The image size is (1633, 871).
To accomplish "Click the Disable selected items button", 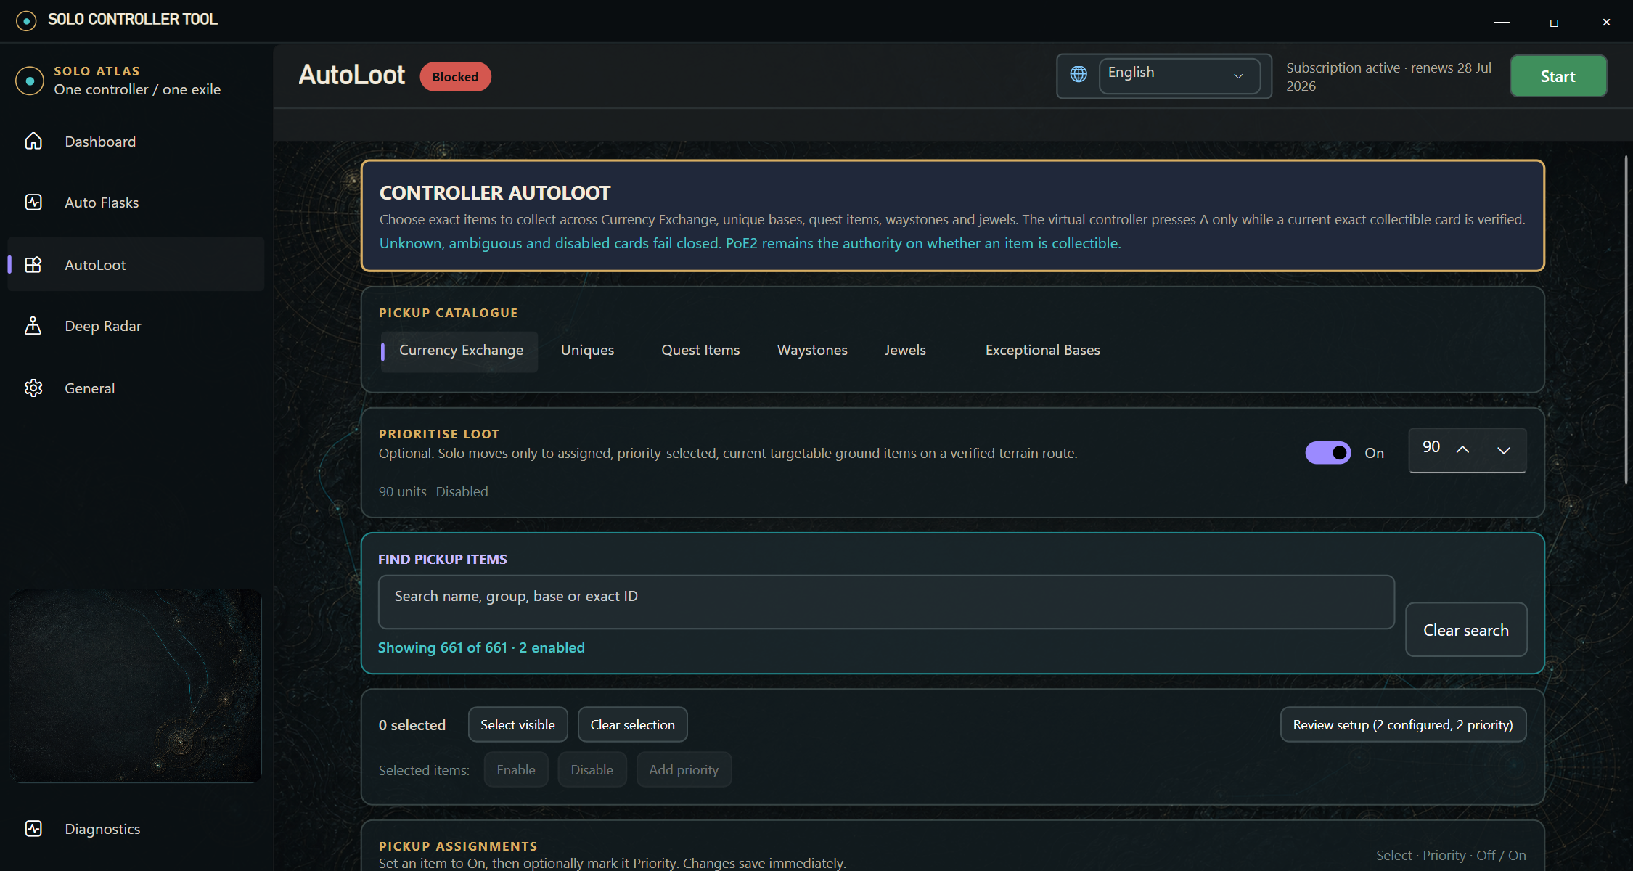I will tap(592, 769).
